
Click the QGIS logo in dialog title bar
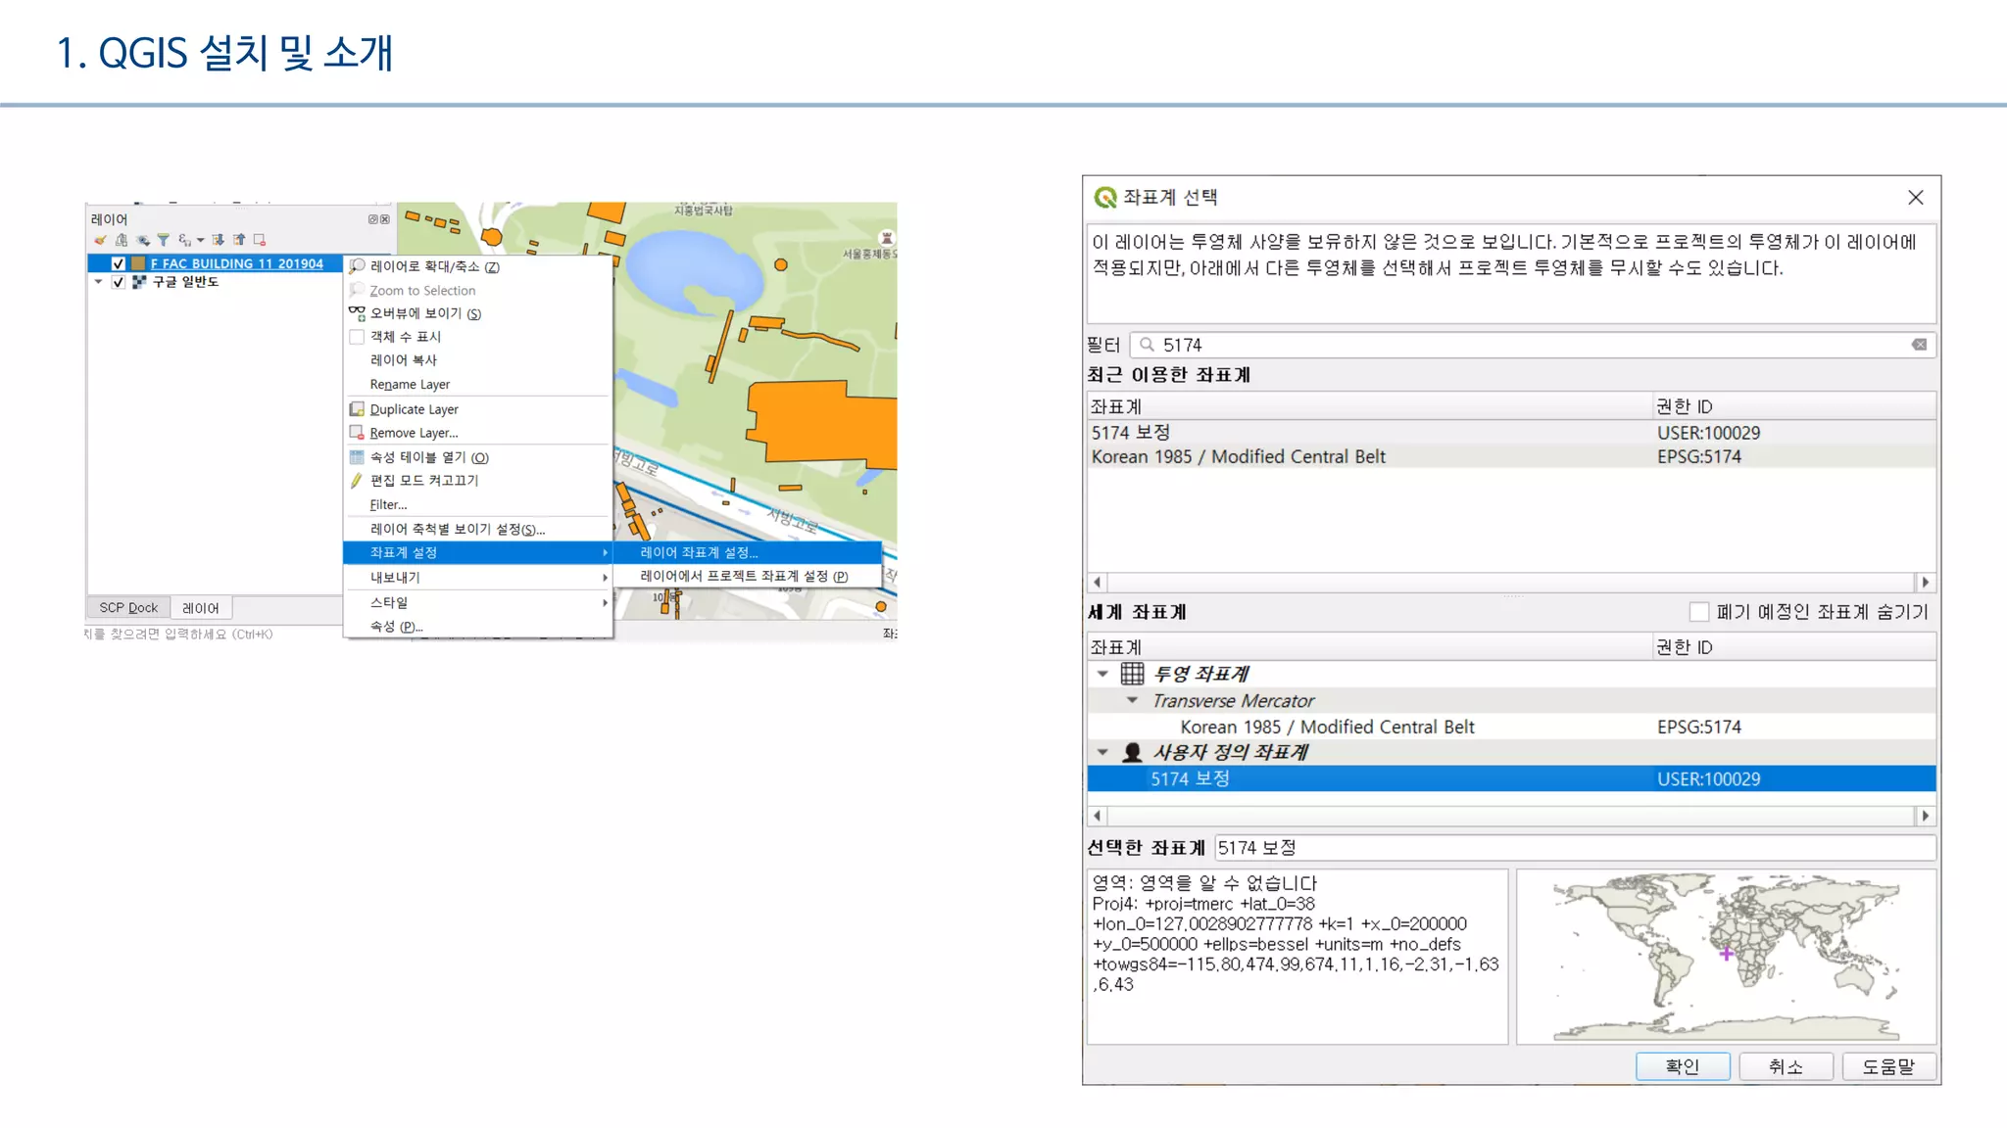(1105, 198)
